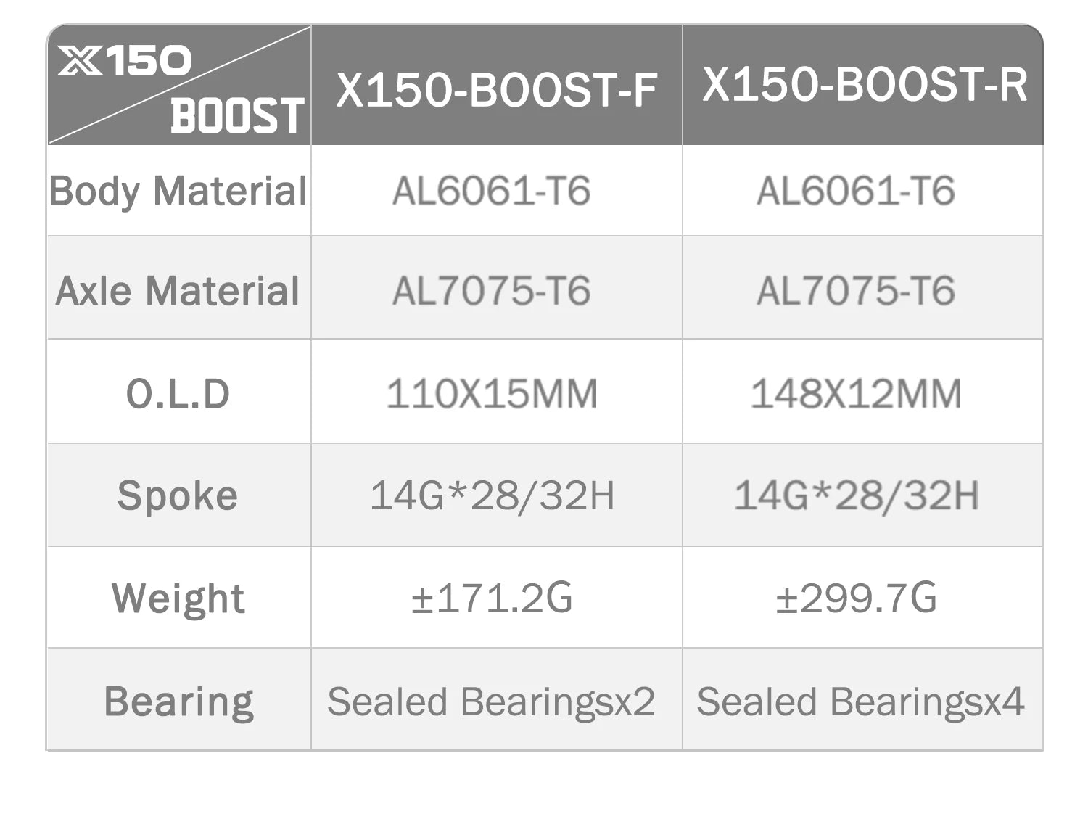
Task: Click the Body Material row label
Action: coord(178,191)
